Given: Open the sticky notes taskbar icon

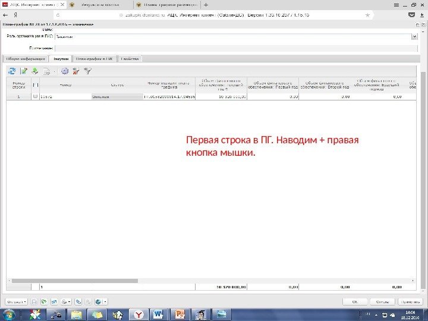Looking at the screenshot, I should click(97, 314).
